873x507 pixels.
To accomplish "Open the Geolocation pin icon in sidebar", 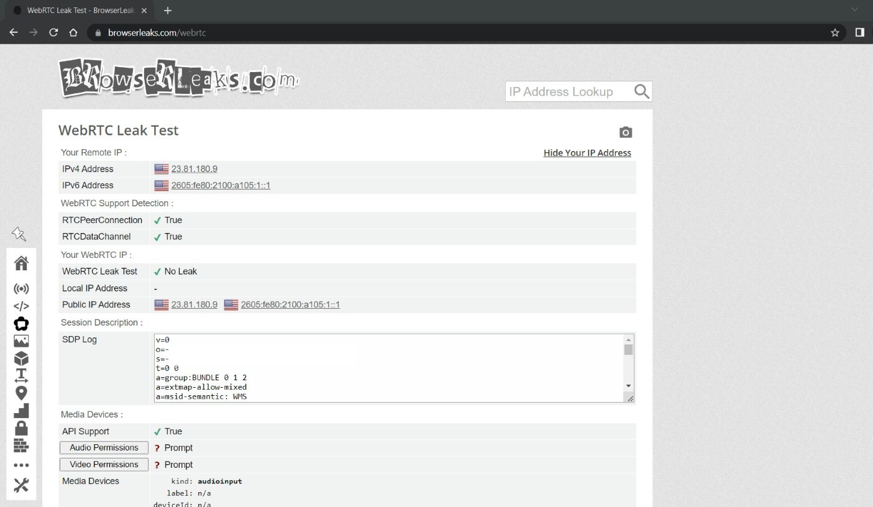I will pyautogui.click(x=21, y=393).
